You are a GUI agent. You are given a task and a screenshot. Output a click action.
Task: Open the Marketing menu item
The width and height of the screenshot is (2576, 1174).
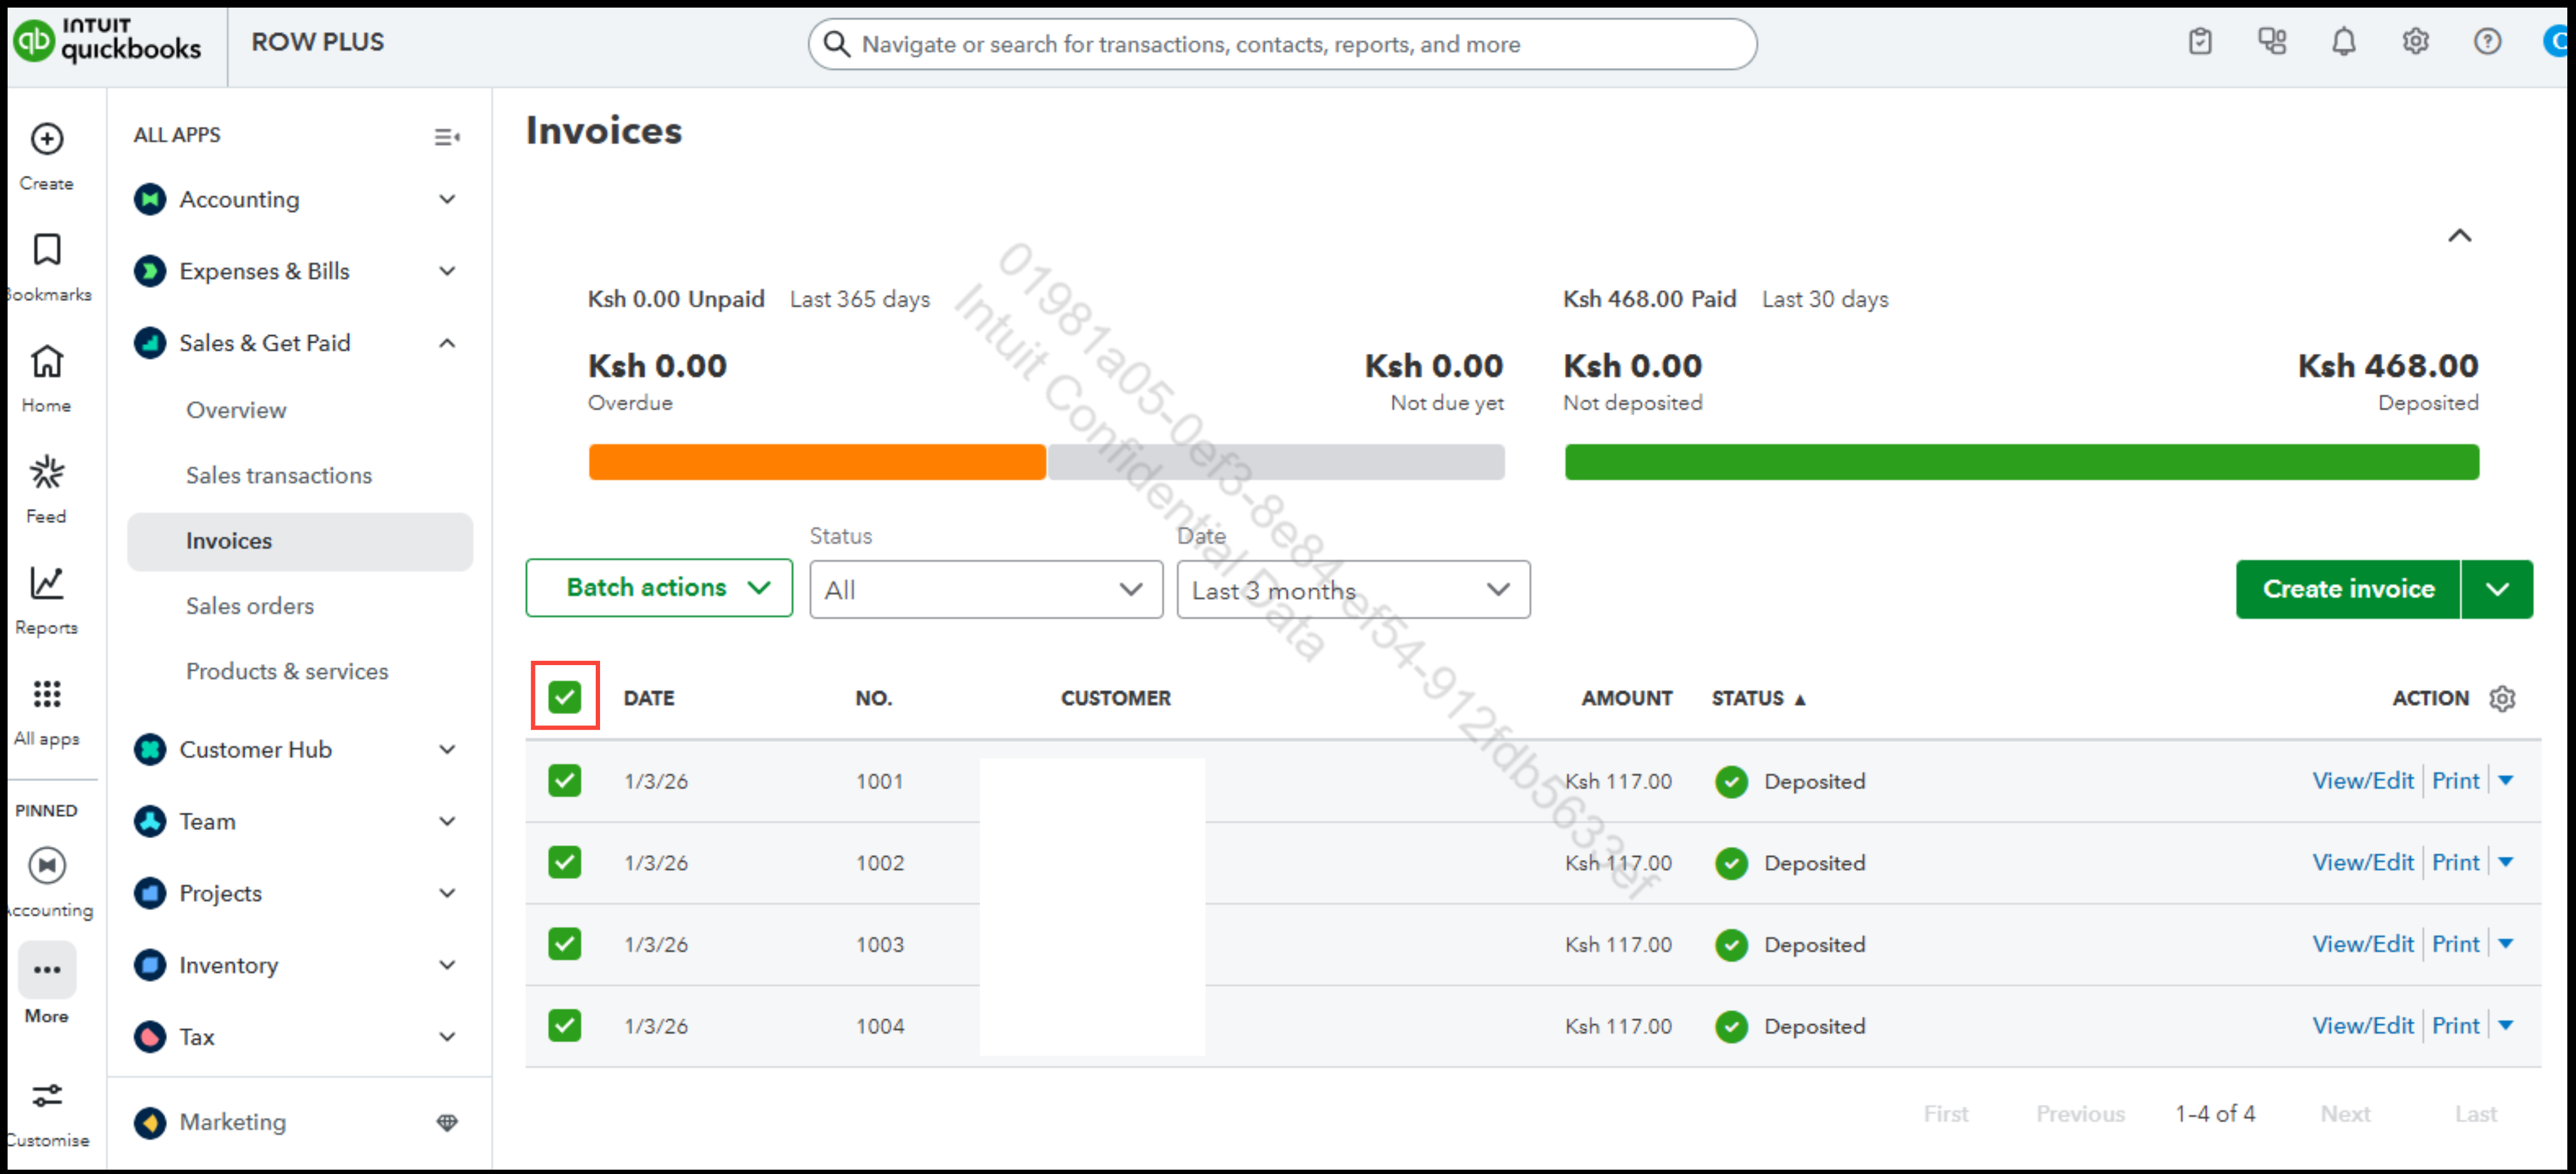pos(233,1122)
